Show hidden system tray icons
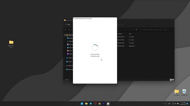The width and height of the screenshot is (190, 106). (x=163, y=104)
